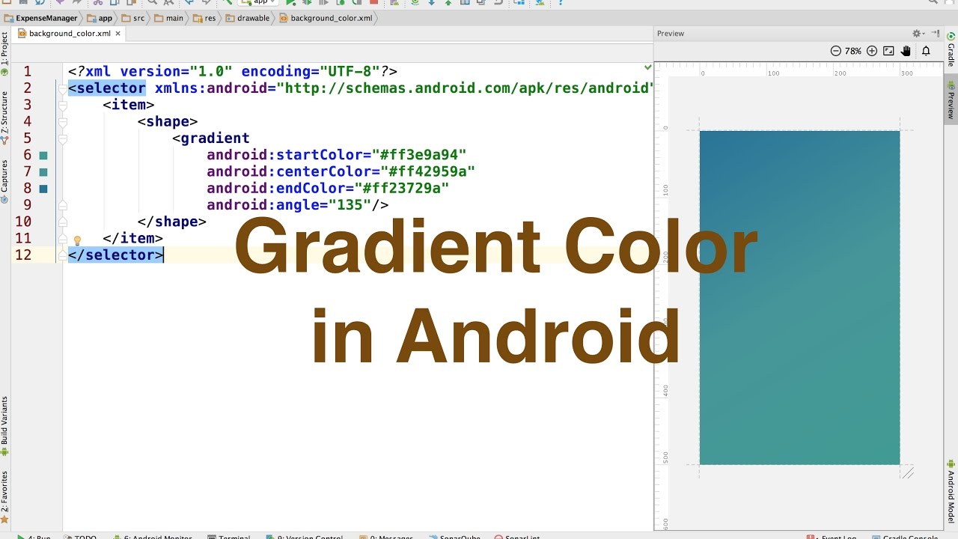Screen dimensions: 958x539
Task: Click the 78% zoom level text
Action: click(853, 51)
